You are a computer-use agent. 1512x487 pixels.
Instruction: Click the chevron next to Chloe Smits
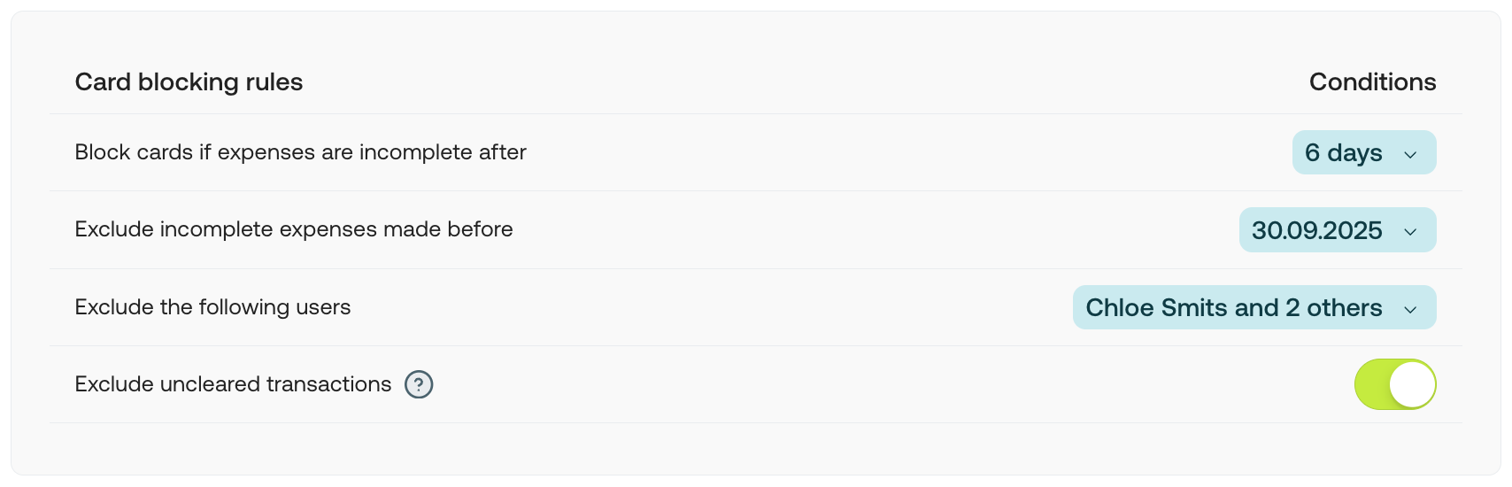[x=1410, y=309]
